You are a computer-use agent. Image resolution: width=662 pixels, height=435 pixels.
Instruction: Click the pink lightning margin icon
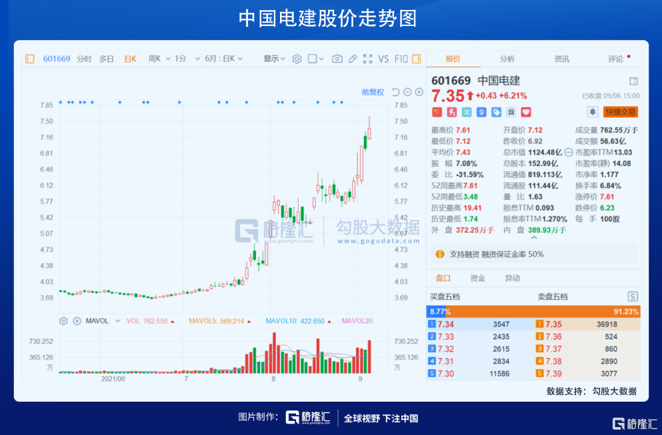[452, 112]
